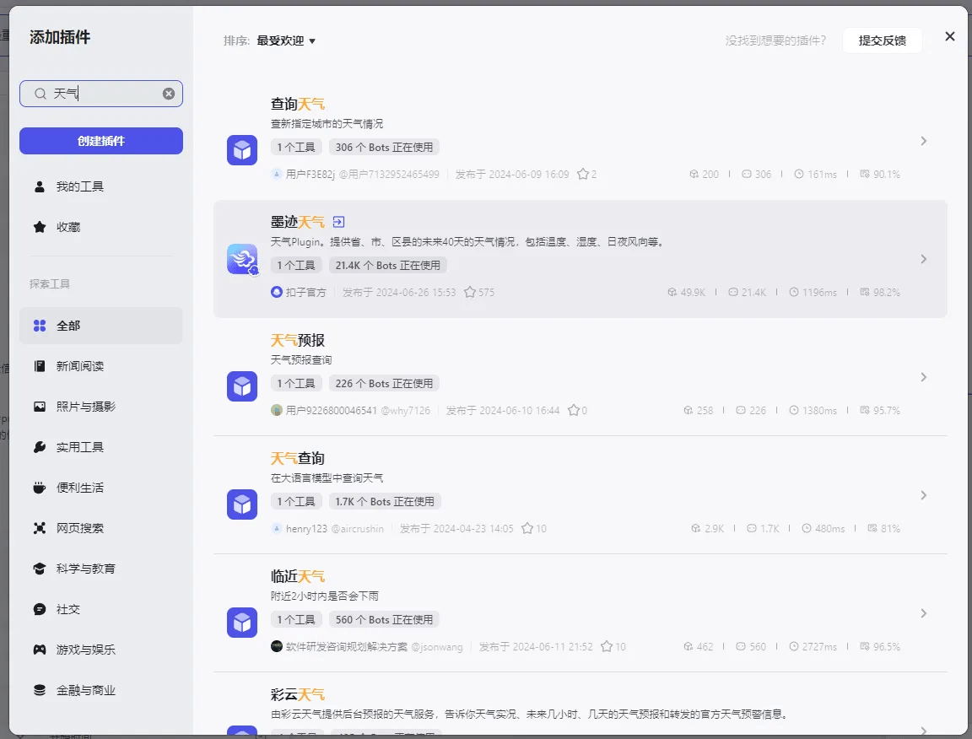Click the search input field
The width and height of the screenshot is (972, 739).
coord(101,94)
